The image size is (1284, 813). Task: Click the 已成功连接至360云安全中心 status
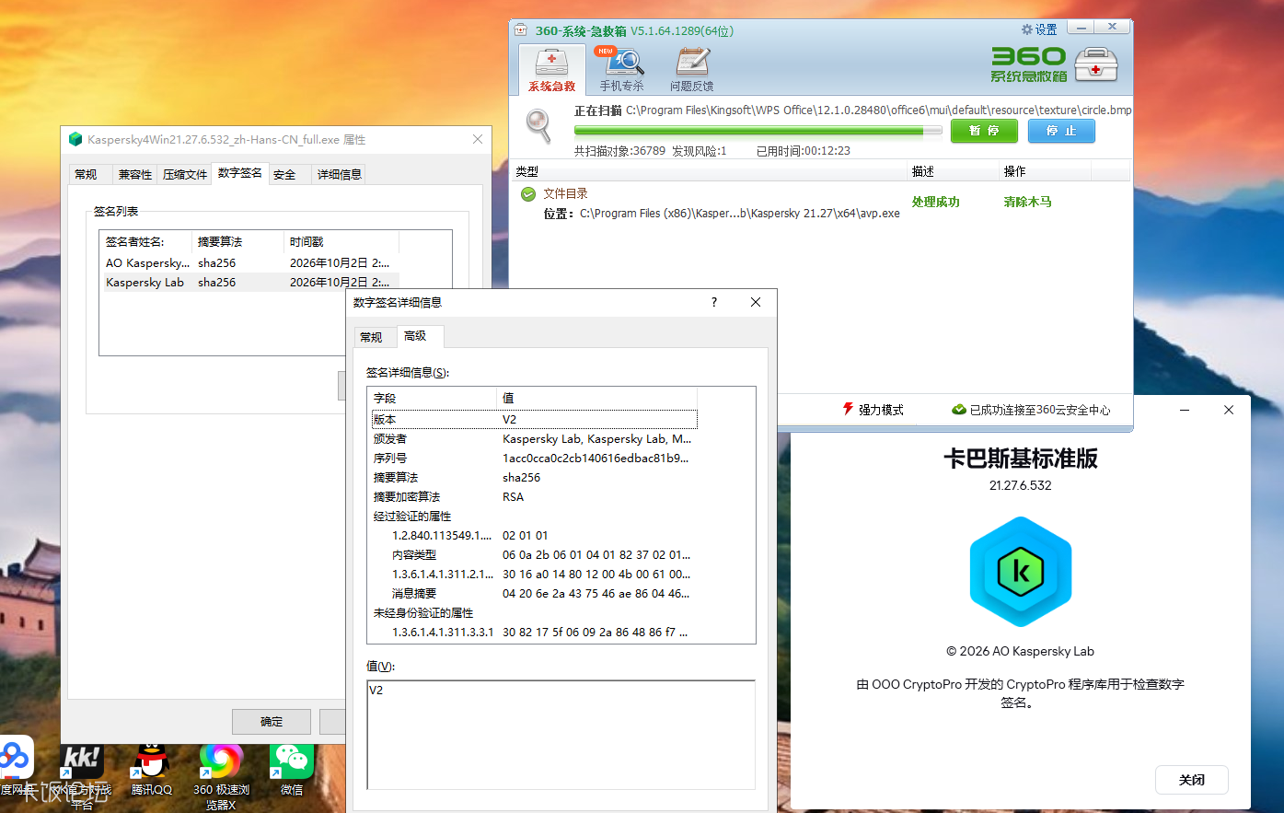coord(1031,410)
